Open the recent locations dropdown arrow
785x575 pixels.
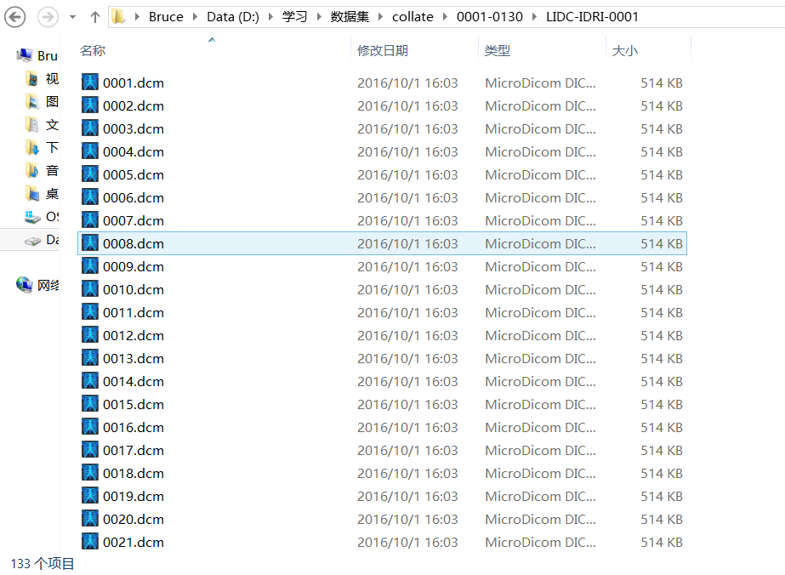72,17
